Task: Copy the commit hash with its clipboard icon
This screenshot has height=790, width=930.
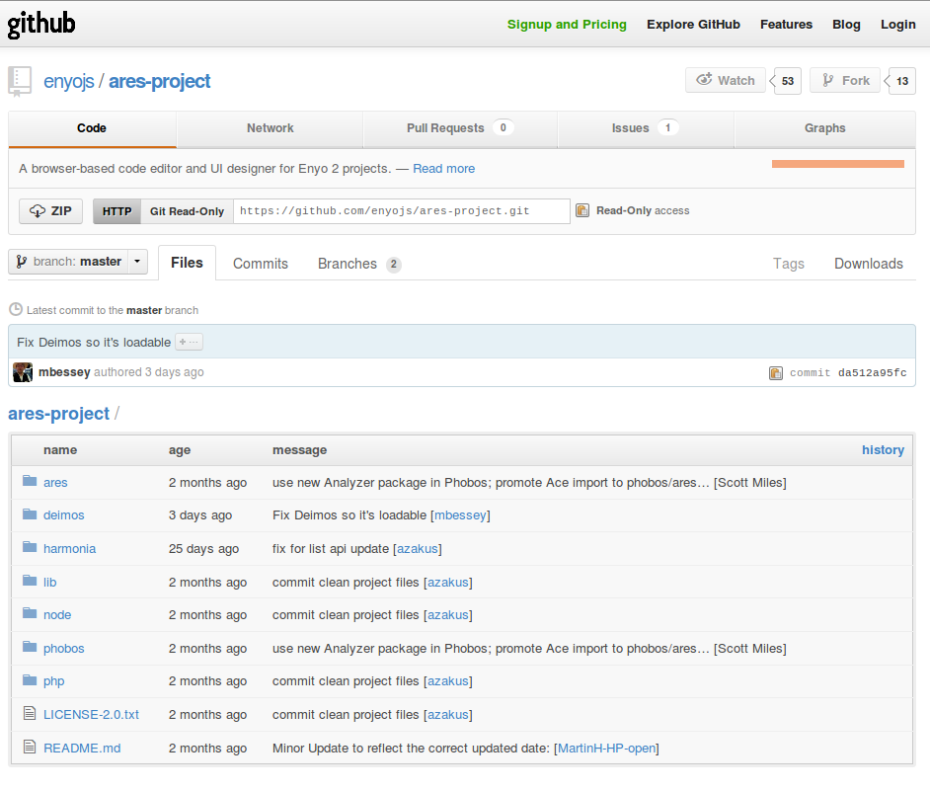Action: (776, 372)
